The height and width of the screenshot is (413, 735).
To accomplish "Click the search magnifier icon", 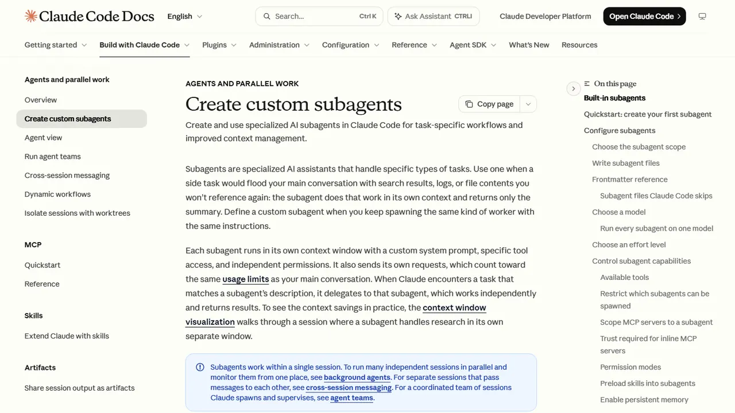I will 266,16.
